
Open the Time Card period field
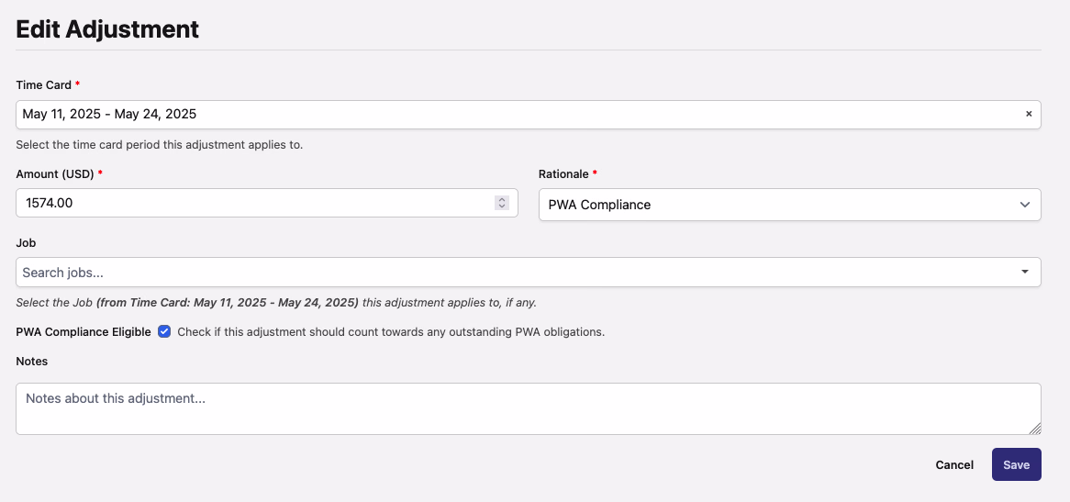529,115
